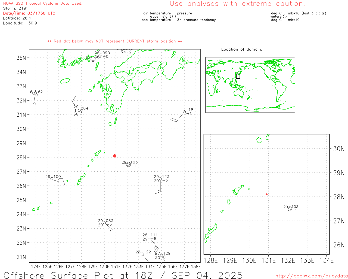This screenshot has width=348, height=279.
Task: Click the 134E label on zoomed map axis
Action: pos(327,260)
